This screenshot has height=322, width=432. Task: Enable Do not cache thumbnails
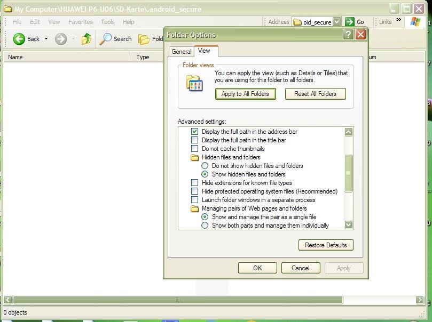[194, 149]
